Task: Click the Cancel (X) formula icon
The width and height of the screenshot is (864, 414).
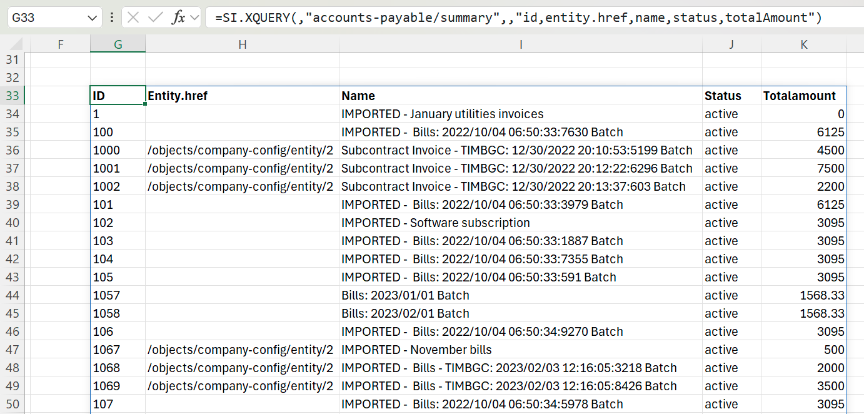Action: pyautogui.click(x=133, y=18)
